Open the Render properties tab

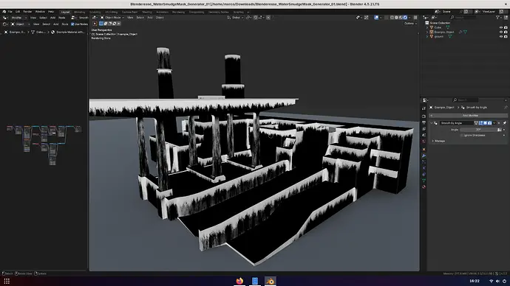424,116
